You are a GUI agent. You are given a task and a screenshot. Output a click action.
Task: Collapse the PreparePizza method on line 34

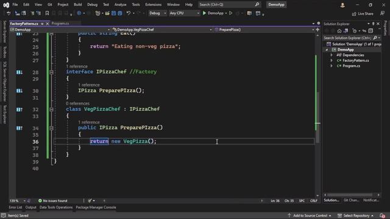tap(51, 128)
